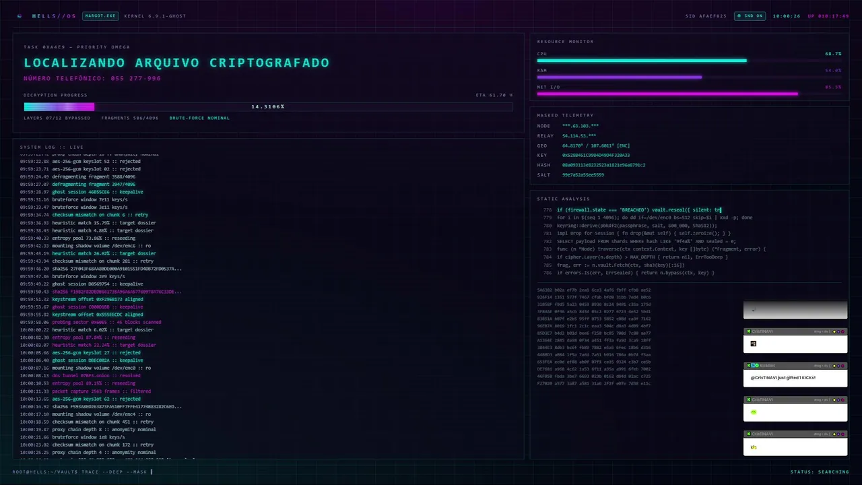Click the KickBot username in chat

(x=767, y=366)
